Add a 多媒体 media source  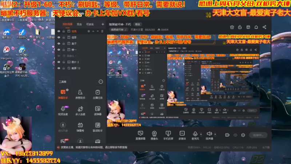(x=182, y=135)
